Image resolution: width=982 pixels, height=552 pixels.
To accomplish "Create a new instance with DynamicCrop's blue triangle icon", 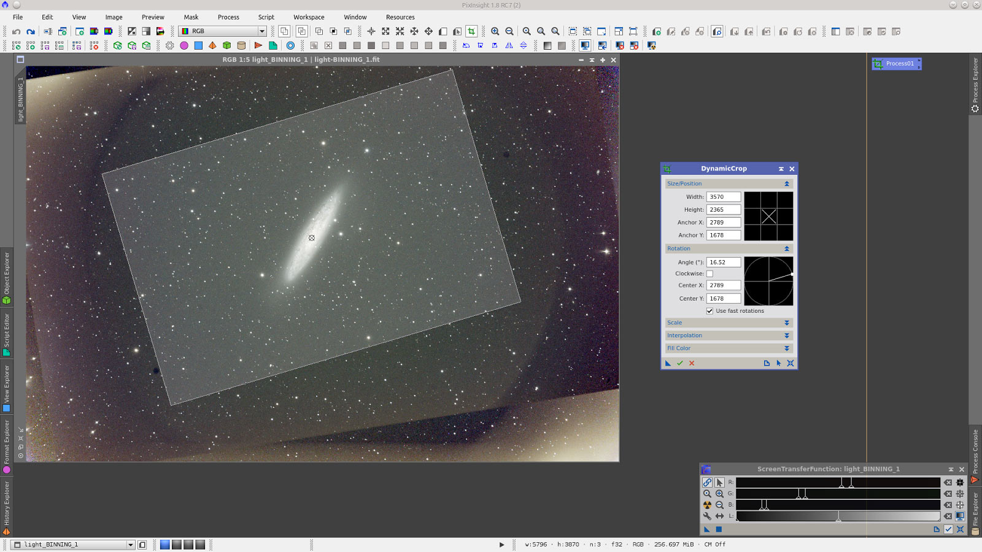I will 667,363.
